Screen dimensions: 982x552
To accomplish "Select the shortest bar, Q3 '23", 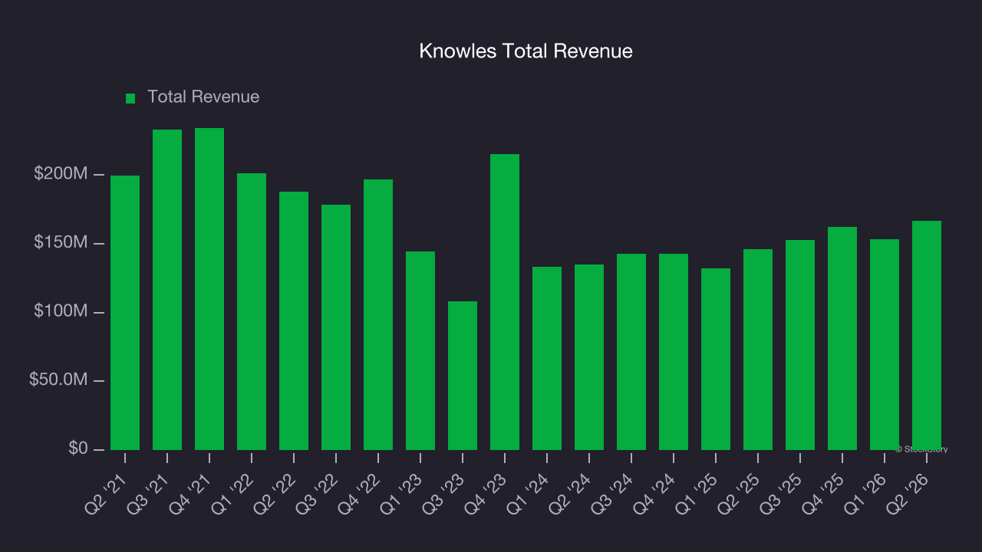I will tap(463, 376).
